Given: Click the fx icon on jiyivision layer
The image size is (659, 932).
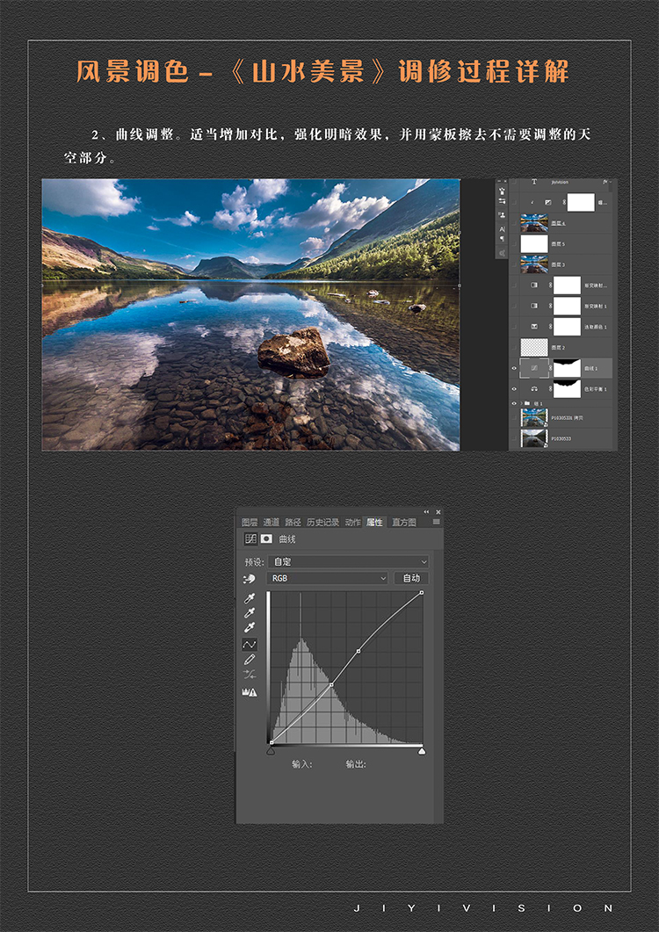Looking at the screenshot, I should [x=605, y=183].
